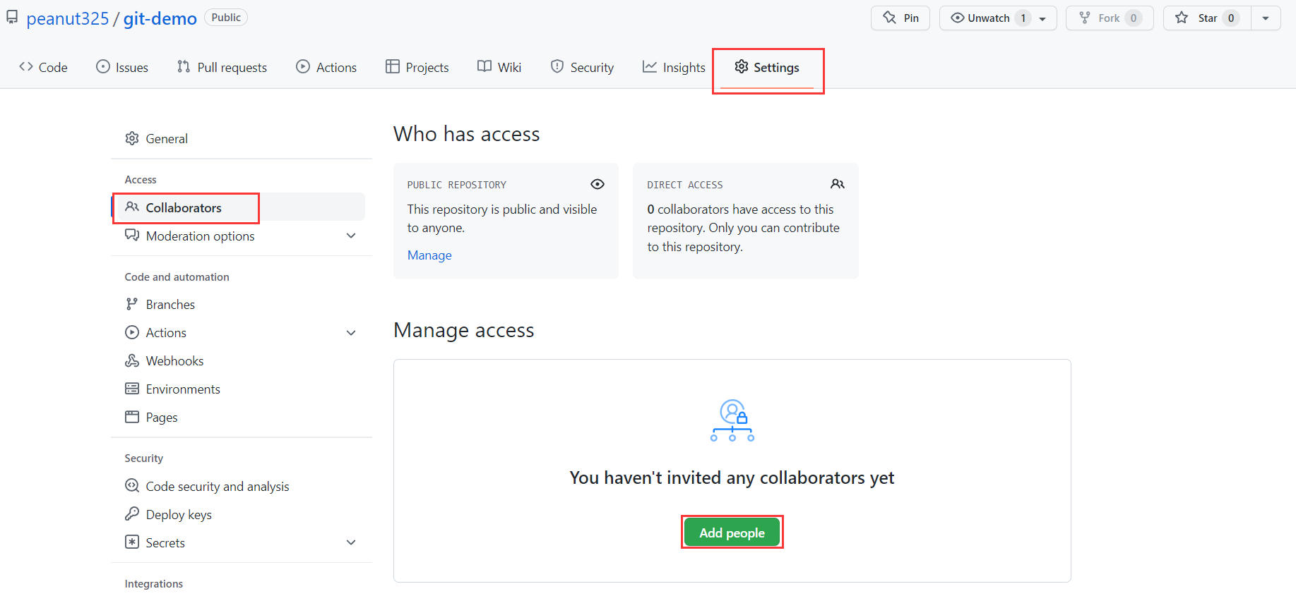Click the comment icon beside Moderation options
The width and height of the screenshot is (1296, 596).
132,235
